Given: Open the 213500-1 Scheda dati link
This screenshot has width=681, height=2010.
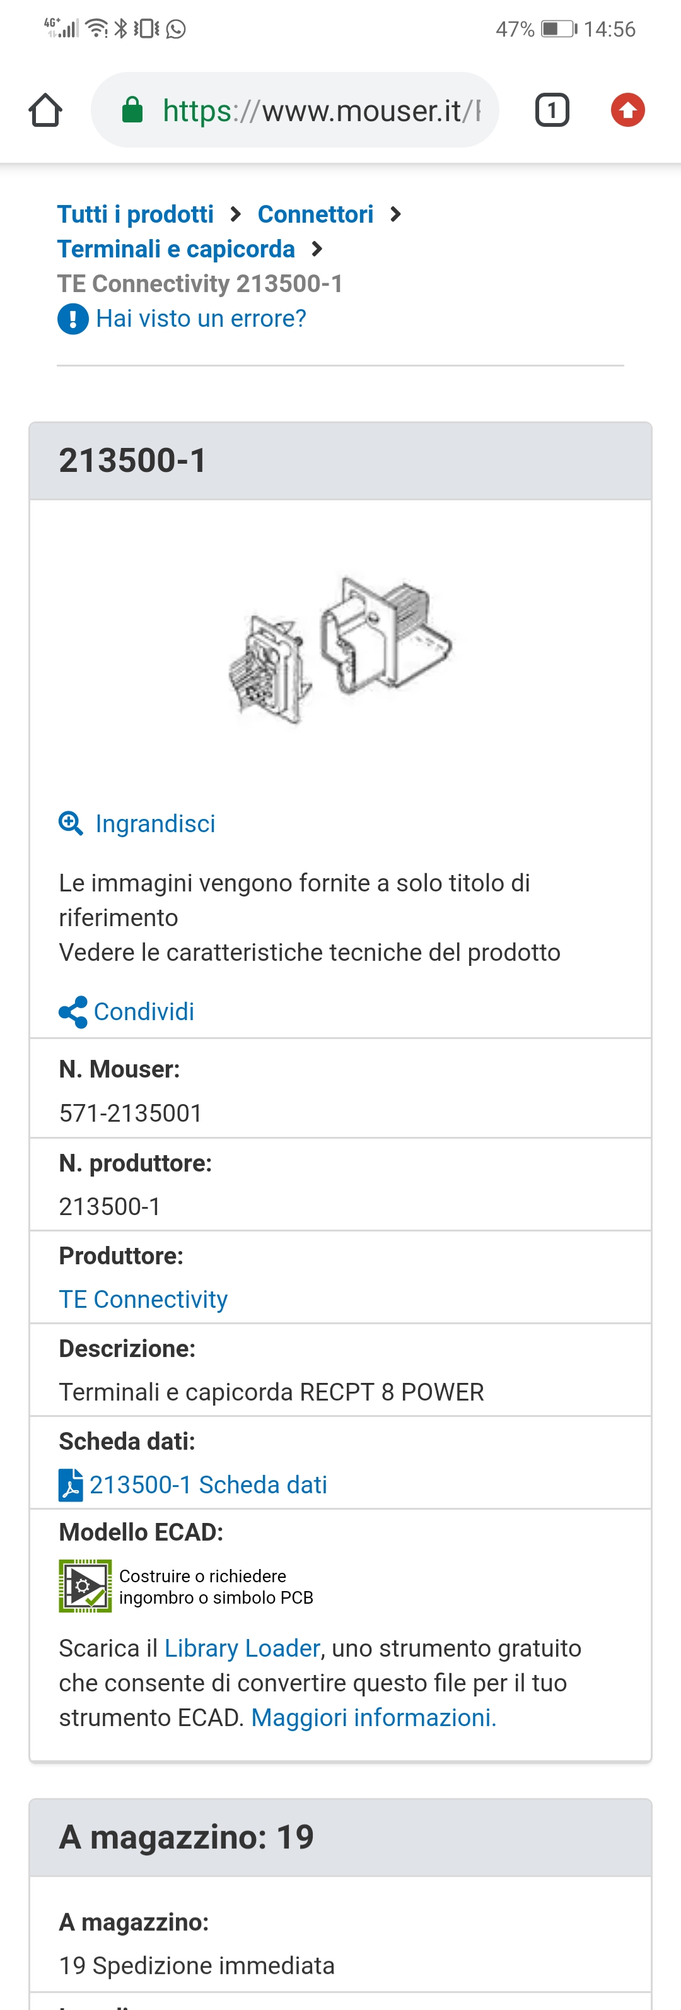Looking at the screenshot, I should (208, 1485).
